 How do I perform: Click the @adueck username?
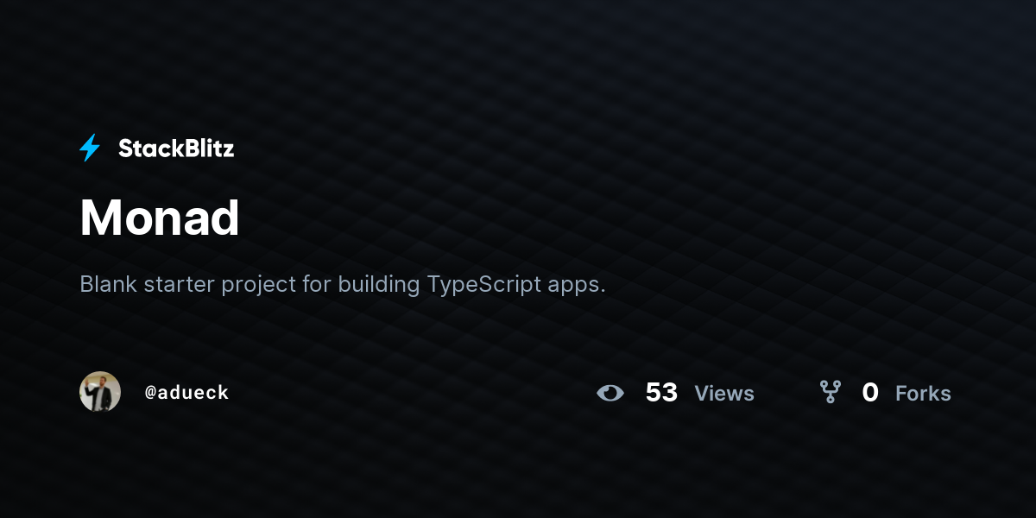(186, 392)
